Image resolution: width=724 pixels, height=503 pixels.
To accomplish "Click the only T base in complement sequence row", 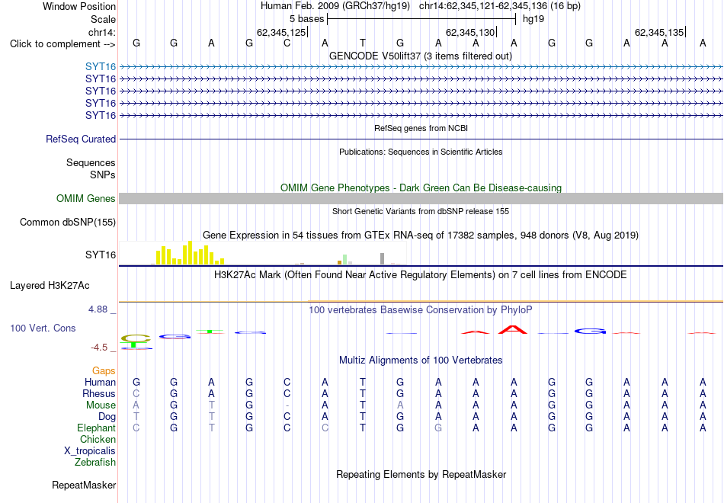I will (x=363, y=43).
